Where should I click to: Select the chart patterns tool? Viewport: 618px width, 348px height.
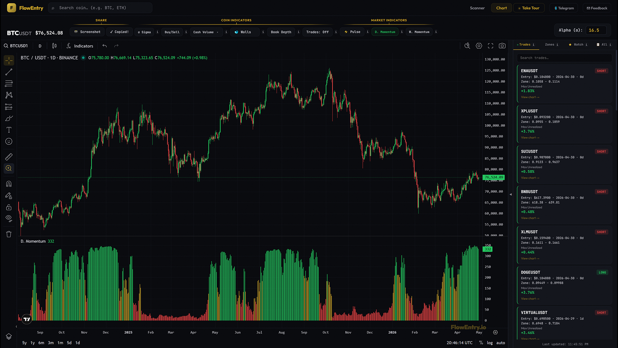pos(9,95)
